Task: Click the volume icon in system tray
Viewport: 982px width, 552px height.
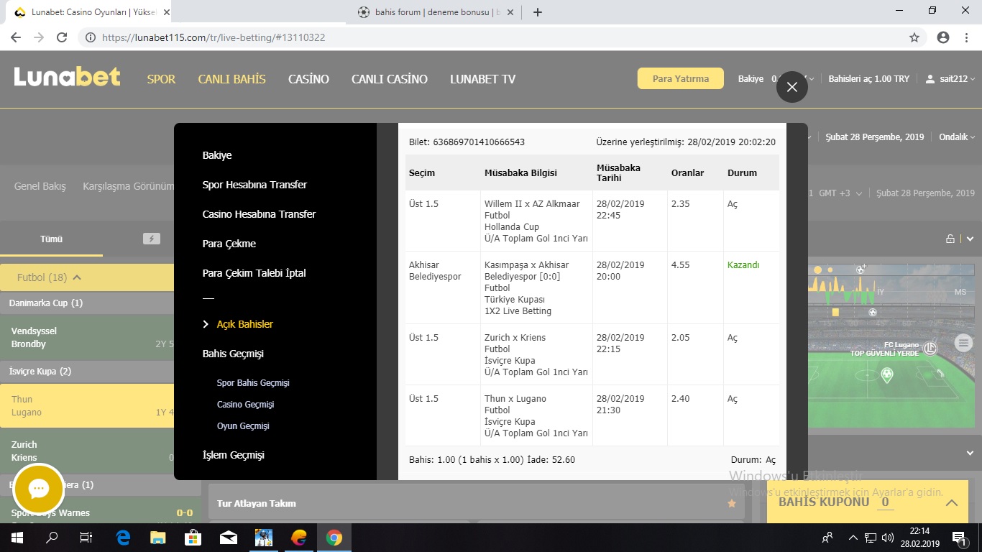Action: coord(888,538)
